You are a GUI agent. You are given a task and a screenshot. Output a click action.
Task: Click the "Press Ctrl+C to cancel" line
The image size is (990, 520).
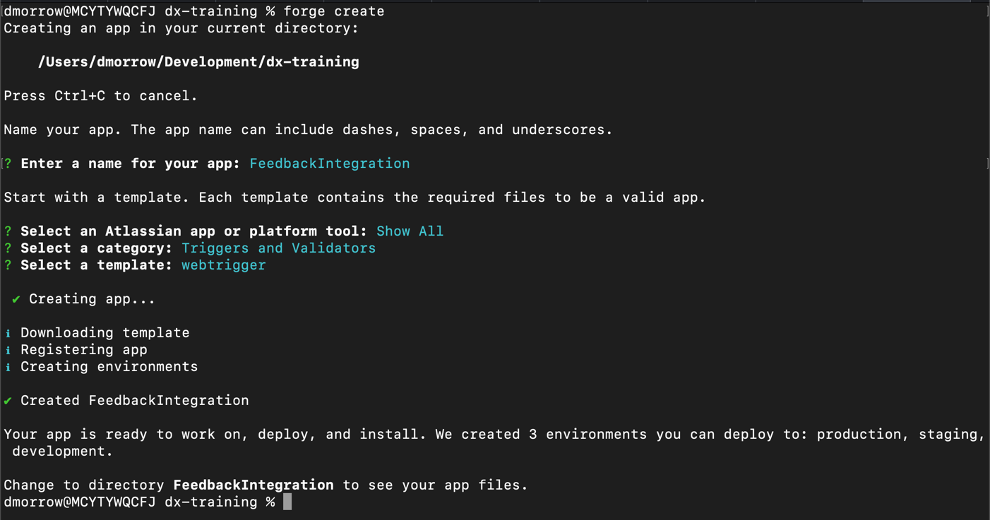click(100, 95)
